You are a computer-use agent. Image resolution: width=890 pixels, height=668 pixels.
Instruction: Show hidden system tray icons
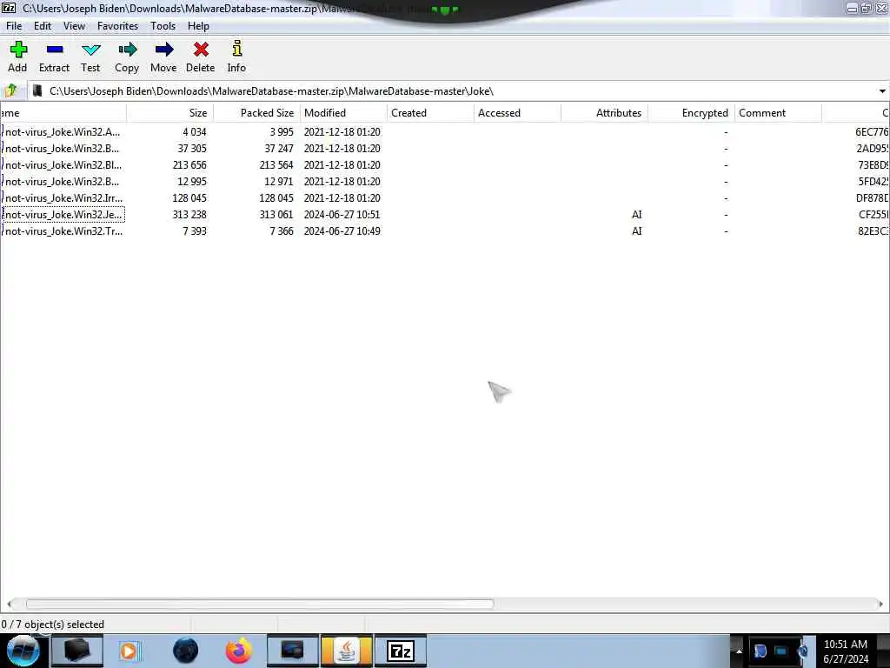tap(739, 651)
